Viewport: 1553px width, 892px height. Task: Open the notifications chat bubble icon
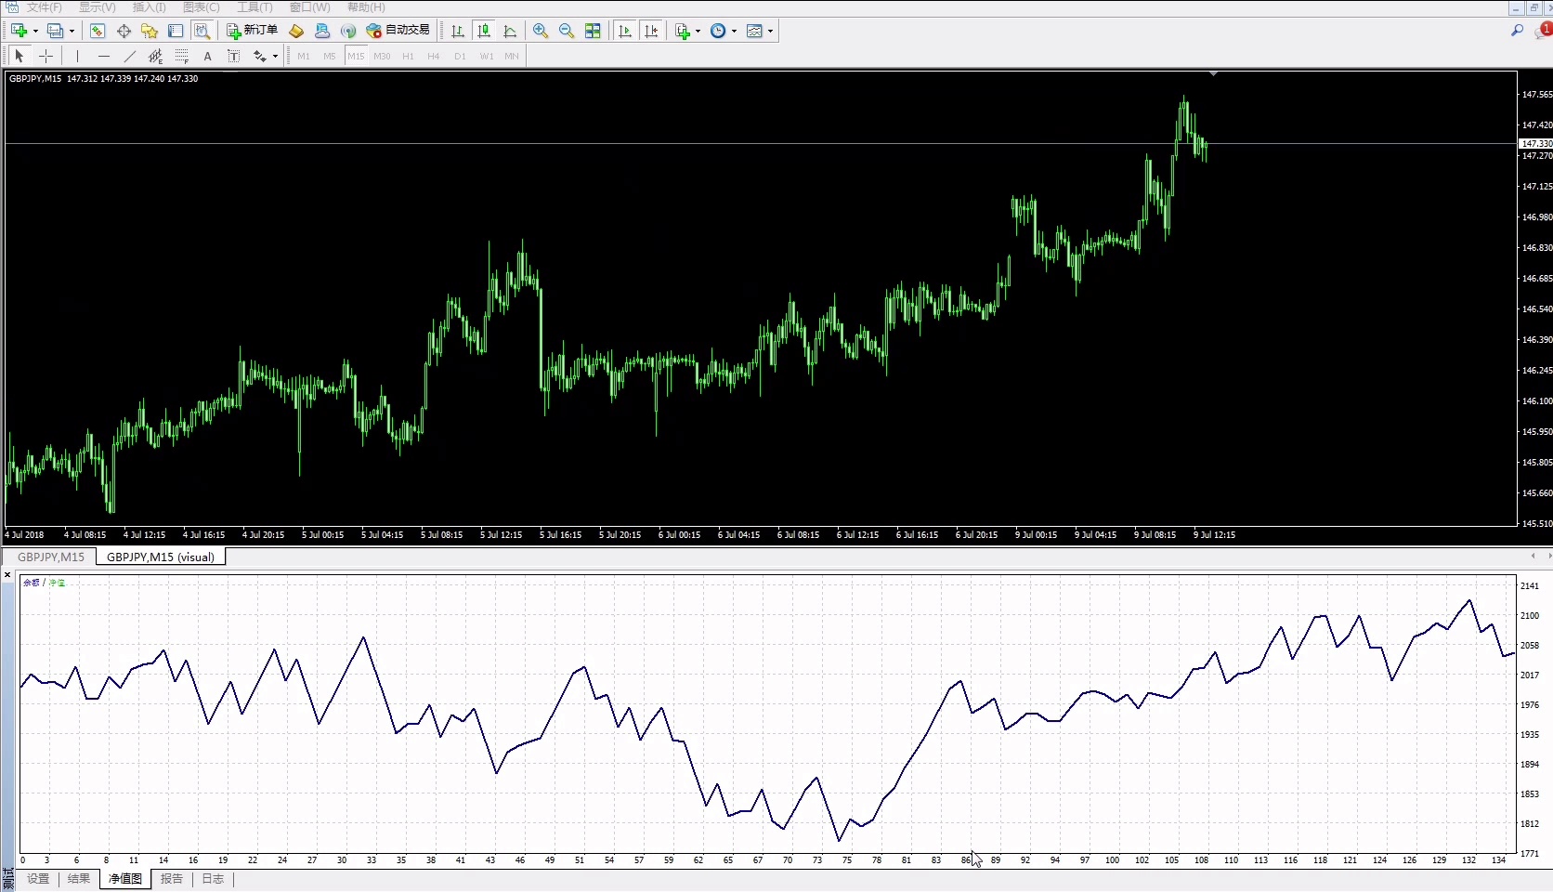pyautogui.click(x=1545, y=31)
